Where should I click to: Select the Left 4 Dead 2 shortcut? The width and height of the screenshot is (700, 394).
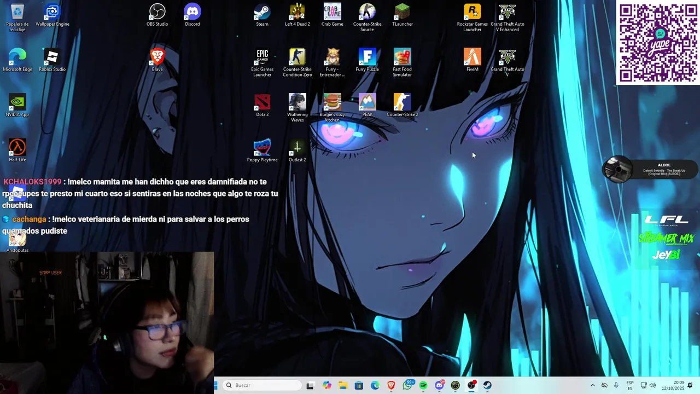coord(297,15)
